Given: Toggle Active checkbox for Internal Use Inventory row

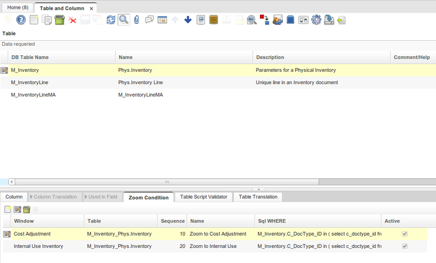Looking at the screenshot, I should 404,246.
